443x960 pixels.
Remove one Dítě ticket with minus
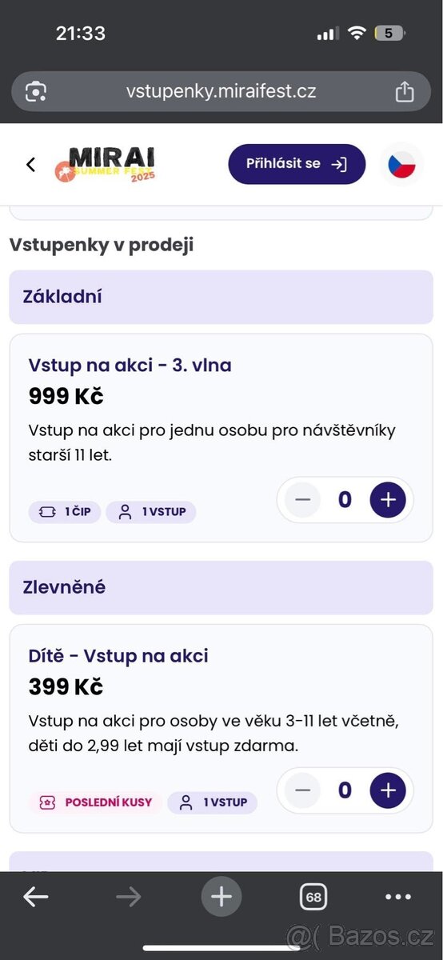pos(302,790)
